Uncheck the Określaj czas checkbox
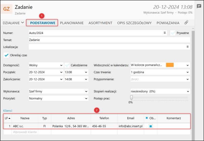This screenshot has height=141, width=204. tap(6, 55)
